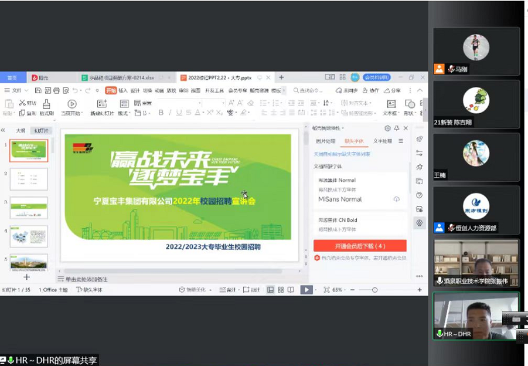Collapse the slide panel with double chevron
The image size is (528, 366).
pyautogui.click(x=4, y=130)
